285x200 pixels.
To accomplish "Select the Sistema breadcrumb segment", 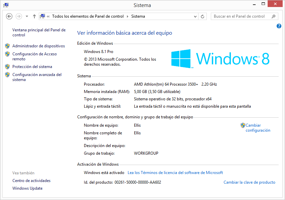I will [x=138, y=16].
